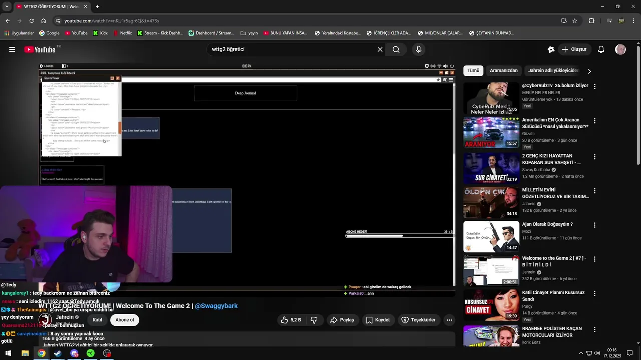The width and height of the screenshot is (641, 360).
Task: Open the Chrome three-dot menu
Action: (633, 21)
